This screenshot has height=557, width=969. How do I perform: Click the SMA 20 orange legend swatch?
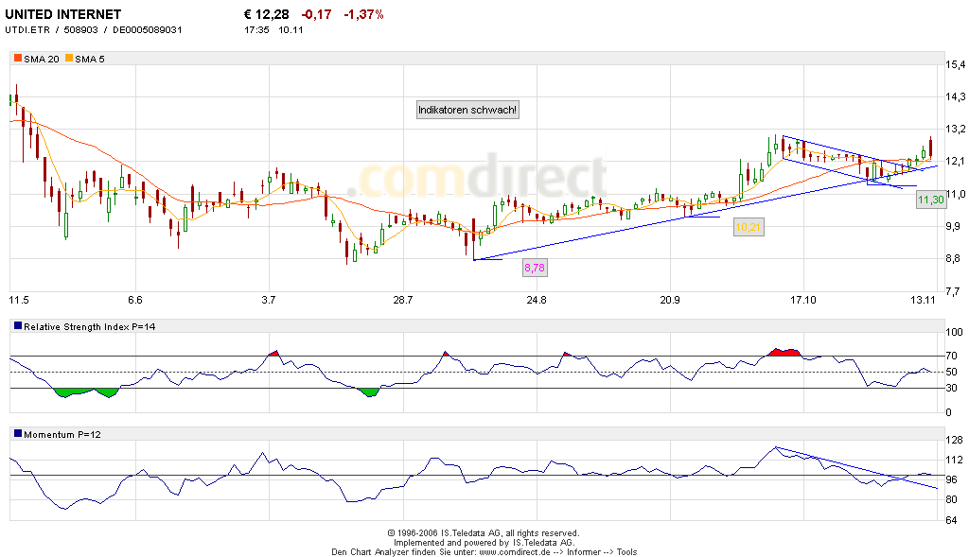pyautogui.click(x=18, y=59)
